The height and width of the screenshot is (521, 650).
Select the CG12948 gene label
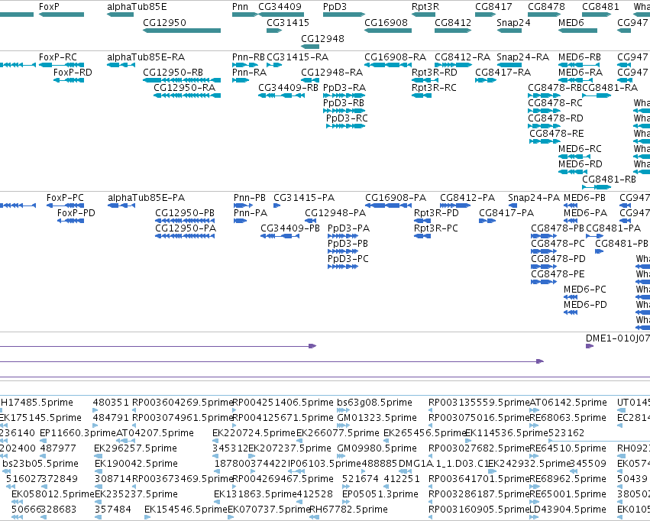point(322,38)
